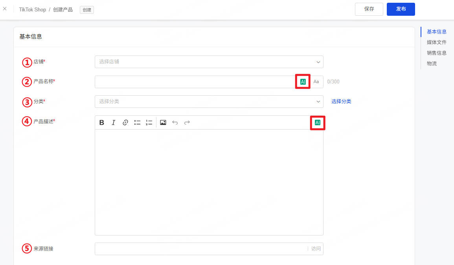Insert a hyperlink in product description
454x265 pixels.
click(125, 122)
